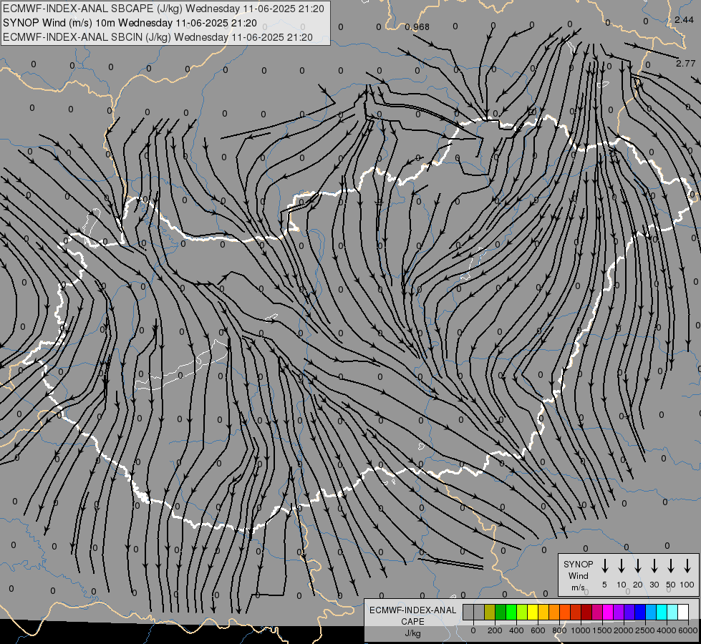
Task: Select the gray swatch adjoining the olive swatch
Action: pyautogui.click(x=479, y=612)
